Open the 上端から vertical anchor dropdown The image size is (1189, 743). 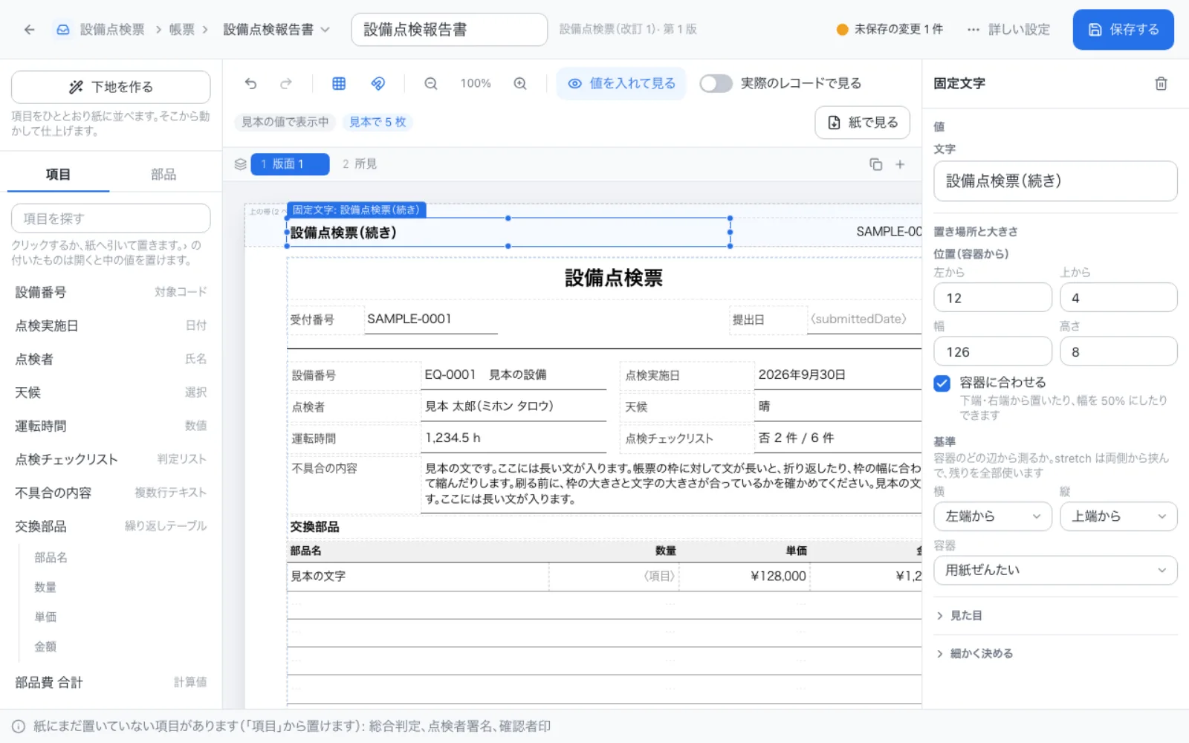click(1118, 516)
